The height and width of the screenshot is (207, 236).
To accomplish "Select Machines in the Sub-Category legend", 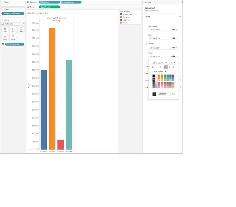I will pyautogui.click(x=125, y=20).
